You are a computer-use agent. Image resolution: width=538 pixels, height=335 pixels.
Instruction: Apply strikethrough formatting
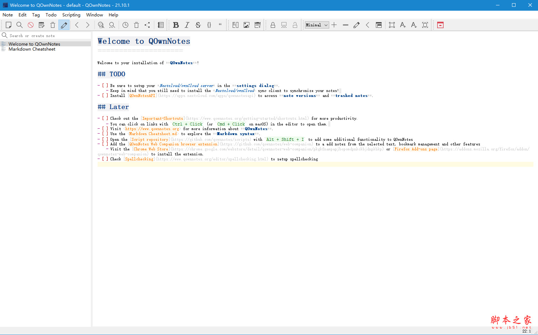(198, 25)
